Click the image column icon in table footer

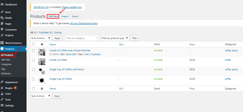(42, 89)
